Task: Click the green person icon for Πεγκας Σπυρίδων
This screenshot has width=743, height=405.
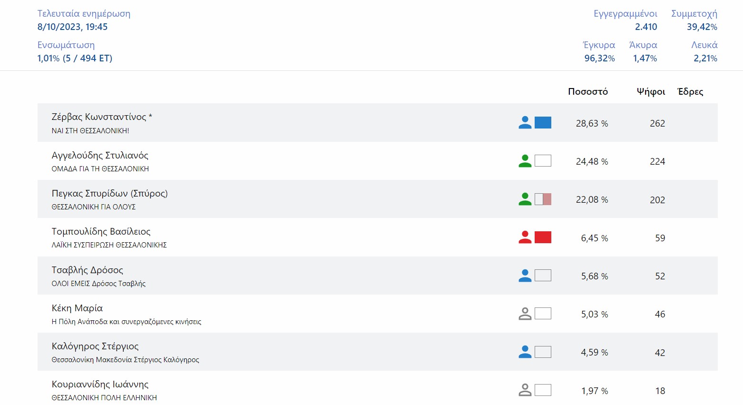Action: (x=525, y=199)
